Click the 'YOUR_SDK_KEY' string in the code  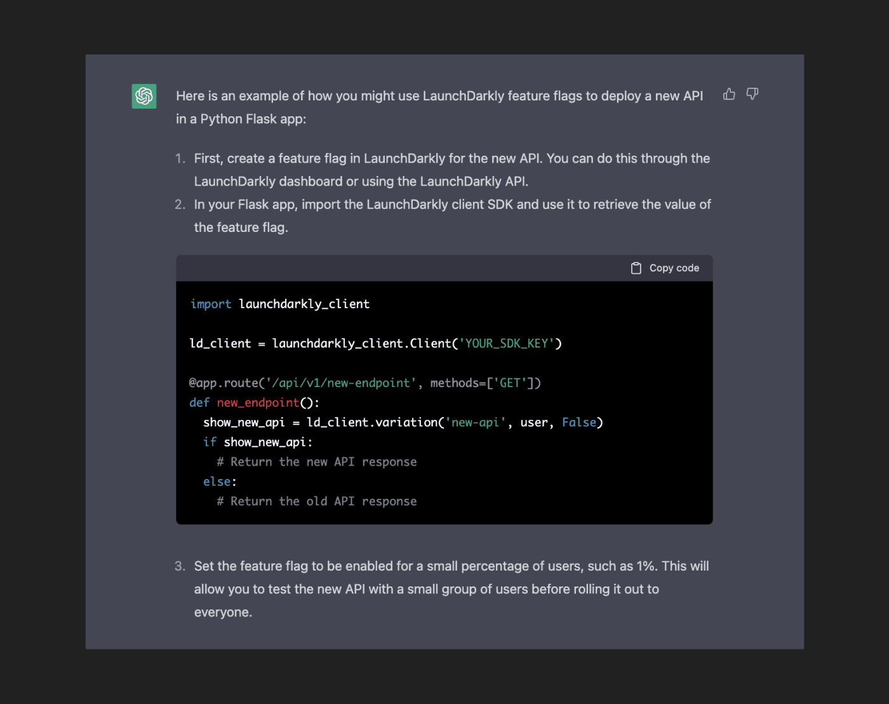(507, 343)
